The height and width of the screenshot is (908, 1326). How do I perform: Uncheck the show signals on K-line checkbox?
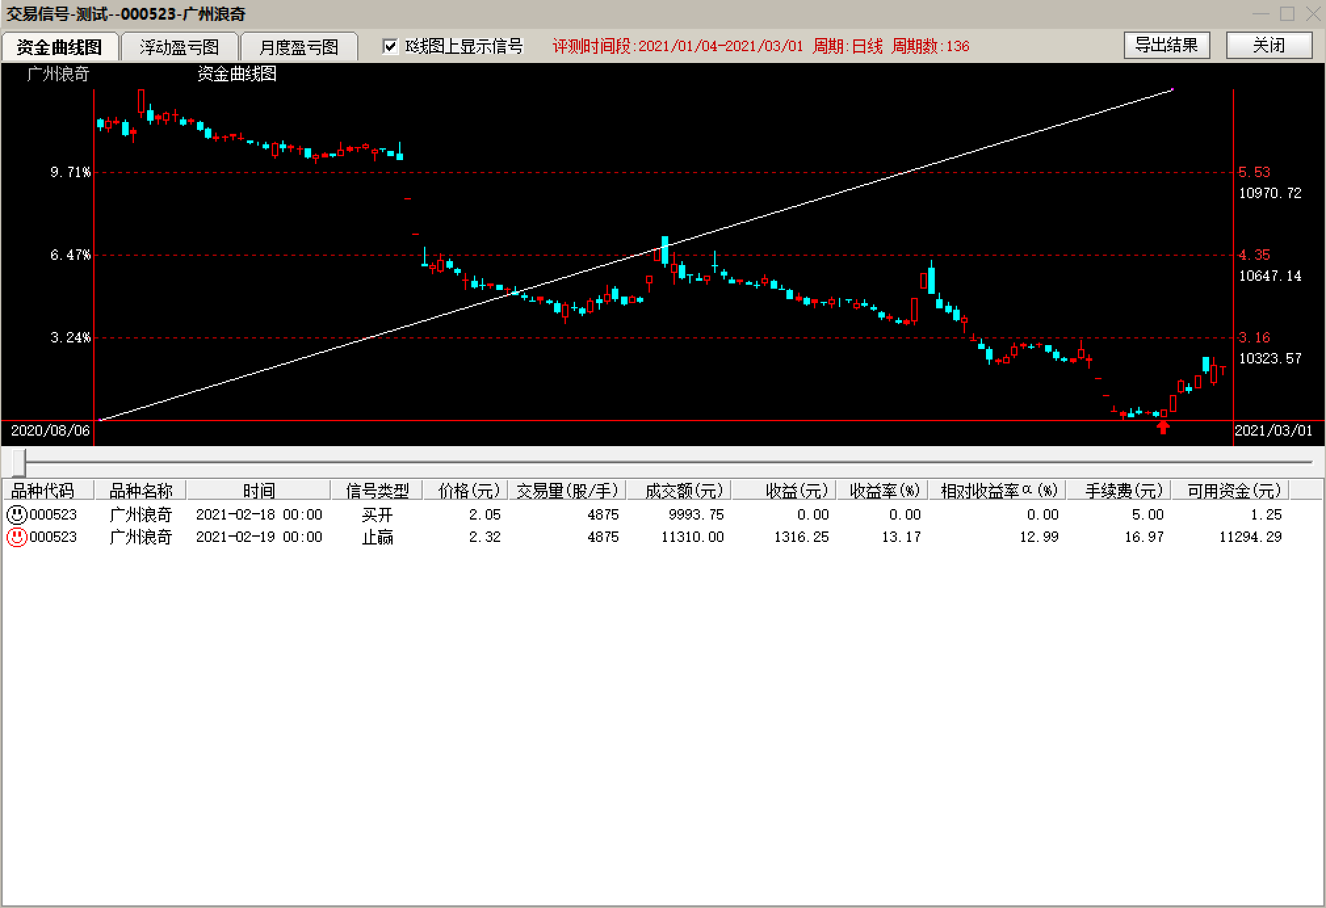[391, 47]
